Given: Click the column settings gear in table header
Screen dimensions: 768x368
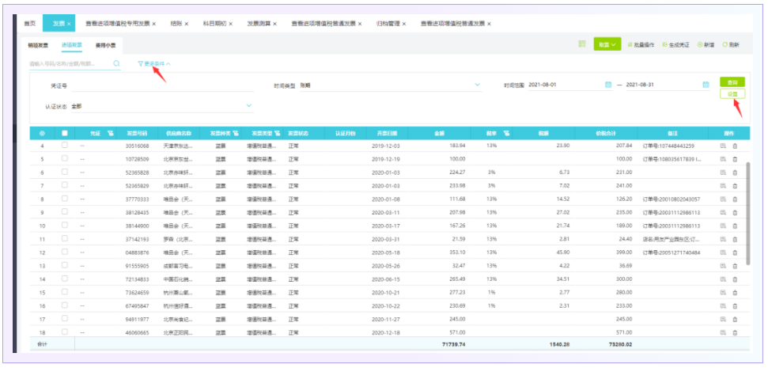Looking at the screenshot, I should pos(42,133).
